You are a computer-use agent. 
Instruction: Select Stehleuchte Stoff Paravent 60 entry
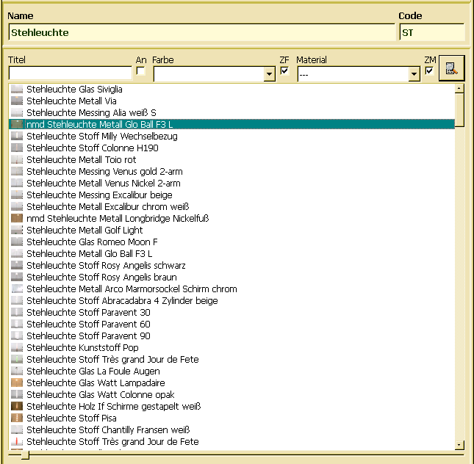coord(88,325)
